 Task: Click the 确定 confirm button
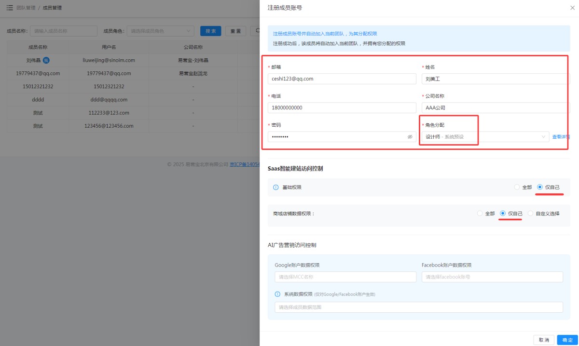click(x=567, y=340)
